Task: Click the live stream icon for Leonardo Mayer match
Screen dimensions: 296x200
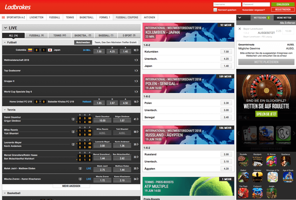Action: (73, 144)
